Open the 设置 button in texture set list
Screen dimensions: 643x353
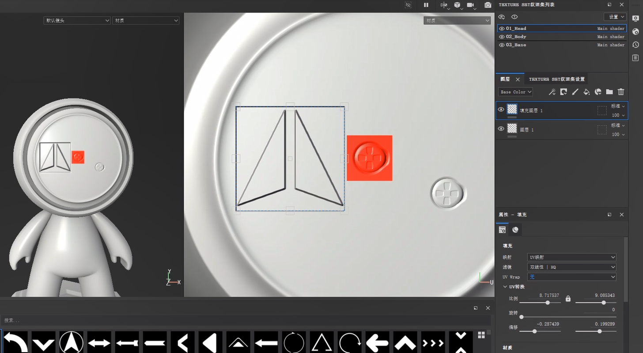click(x=615, y=17)
